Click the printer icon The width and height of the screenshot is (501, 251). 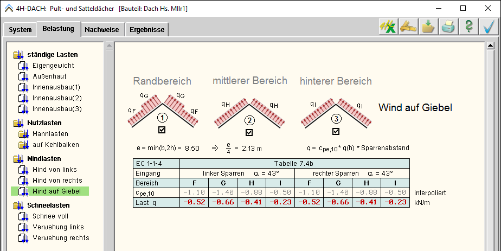(x=448, y=27)
